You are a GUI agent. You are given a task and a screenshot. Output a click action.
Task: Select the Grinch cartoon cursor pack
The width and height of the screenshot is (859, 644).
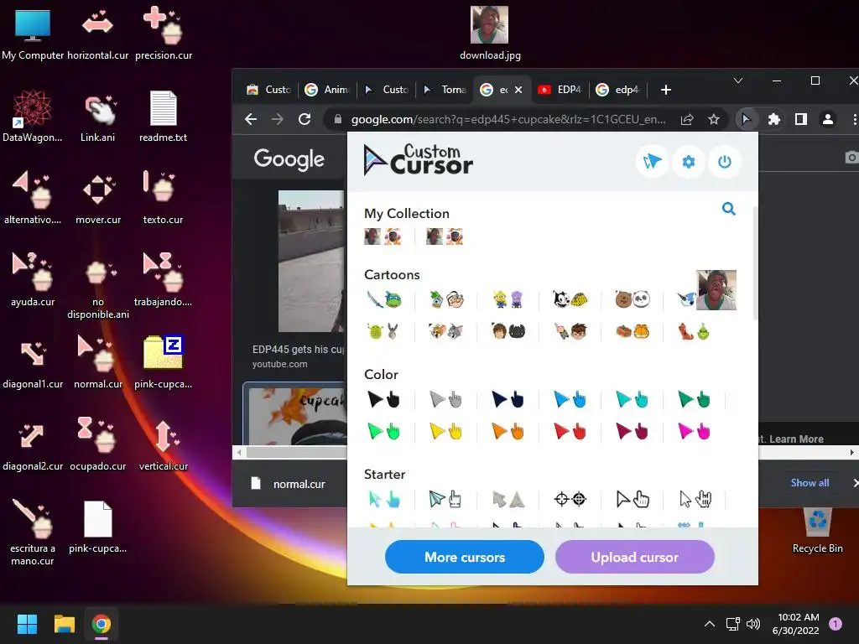click(x=694, y=331)
